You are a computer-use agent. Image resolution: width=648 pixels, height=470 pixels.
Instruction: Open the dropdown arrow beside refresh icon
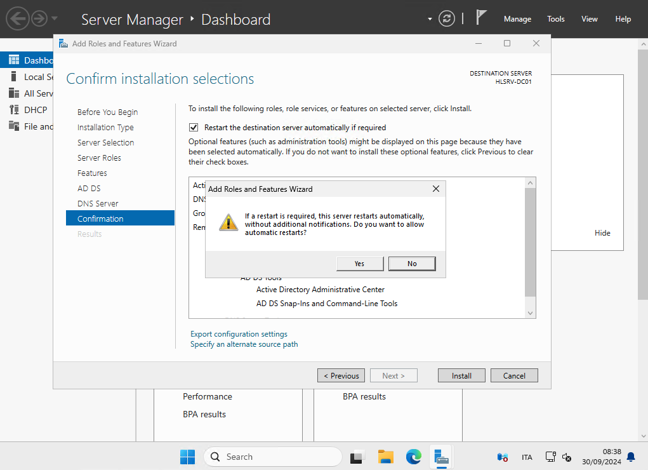(430, 19)
